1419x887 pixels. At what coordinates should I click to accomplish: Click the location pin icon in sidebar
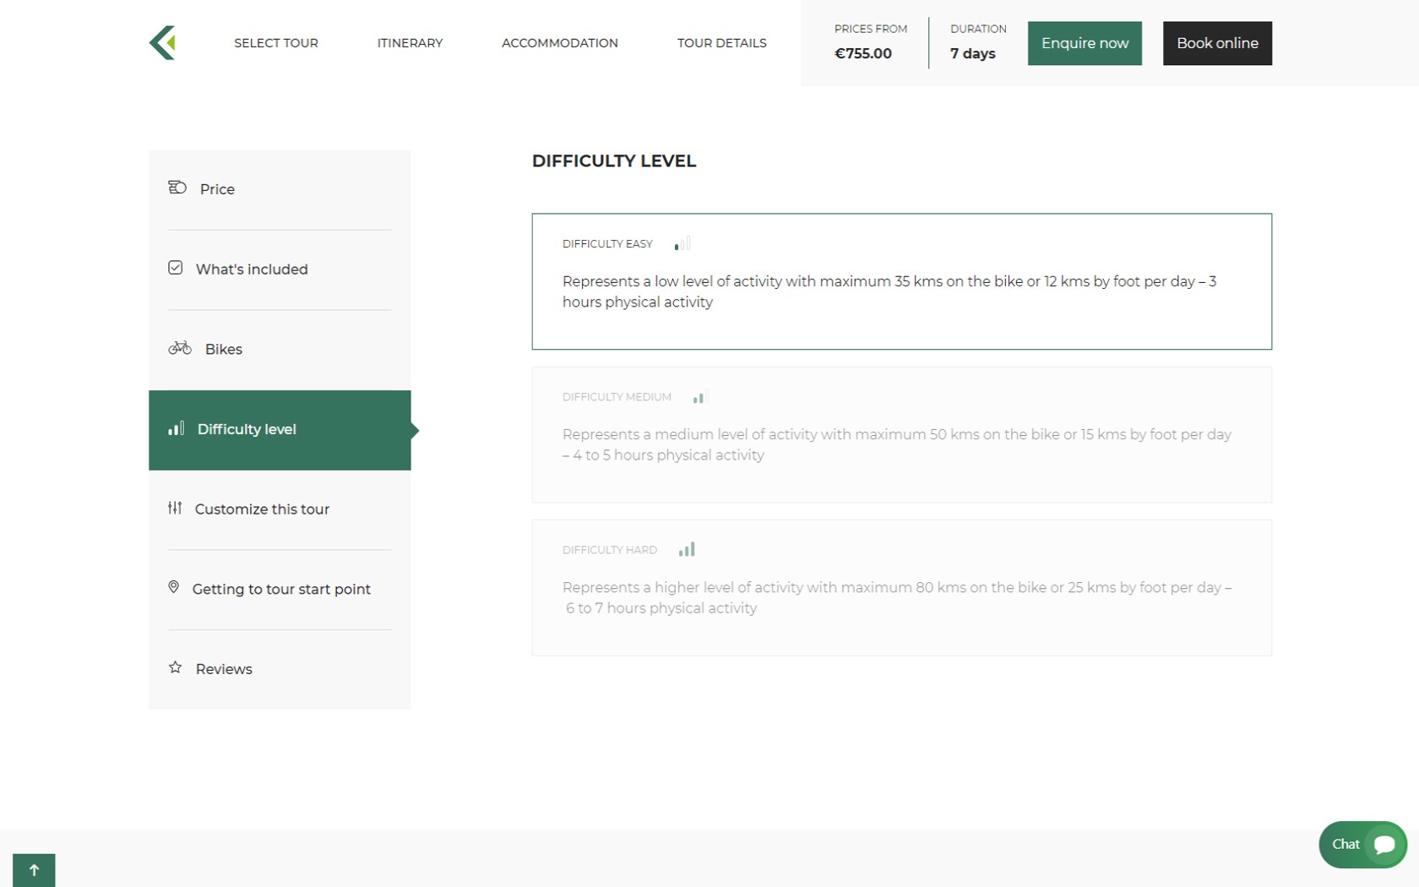pyautogui.click(x=174, y=587)
